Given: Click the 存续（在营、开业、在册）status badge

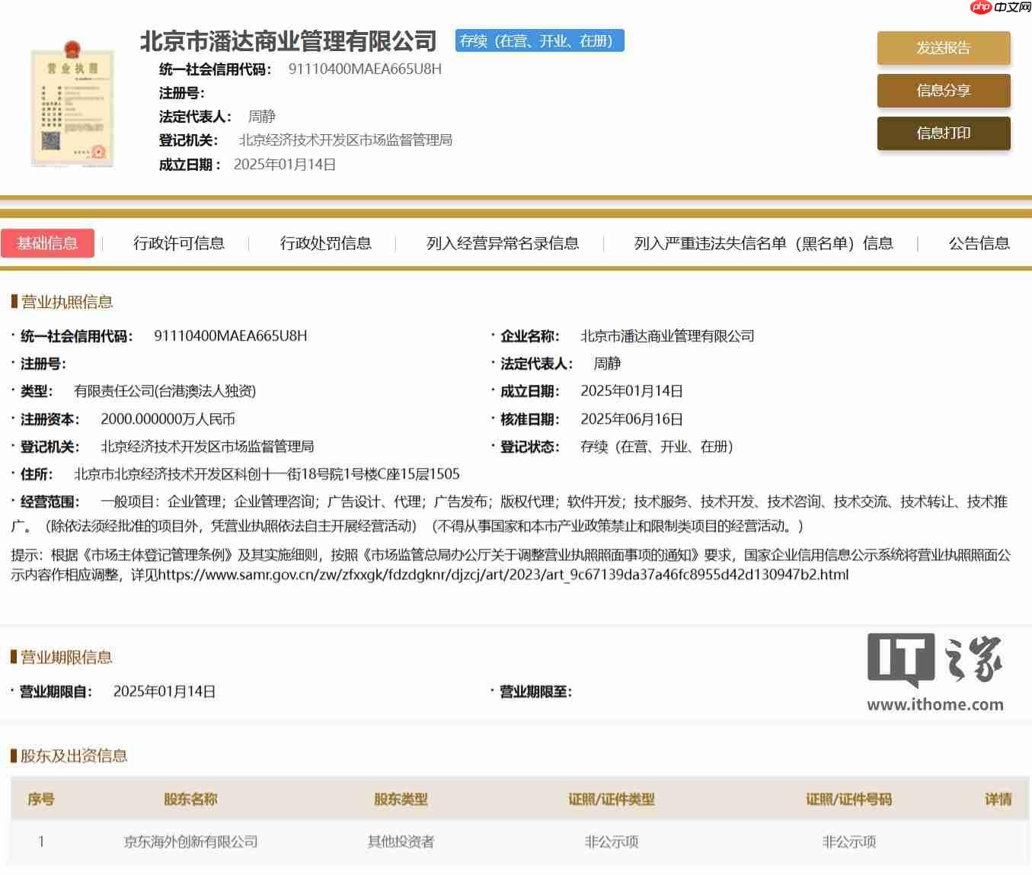Looking at the screenshot, I should click(539, 41).
